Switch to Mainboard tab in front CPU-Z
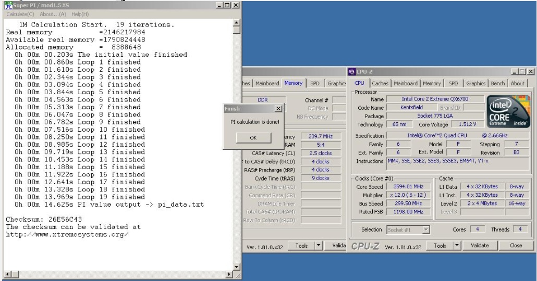 [x=406, y=83]
